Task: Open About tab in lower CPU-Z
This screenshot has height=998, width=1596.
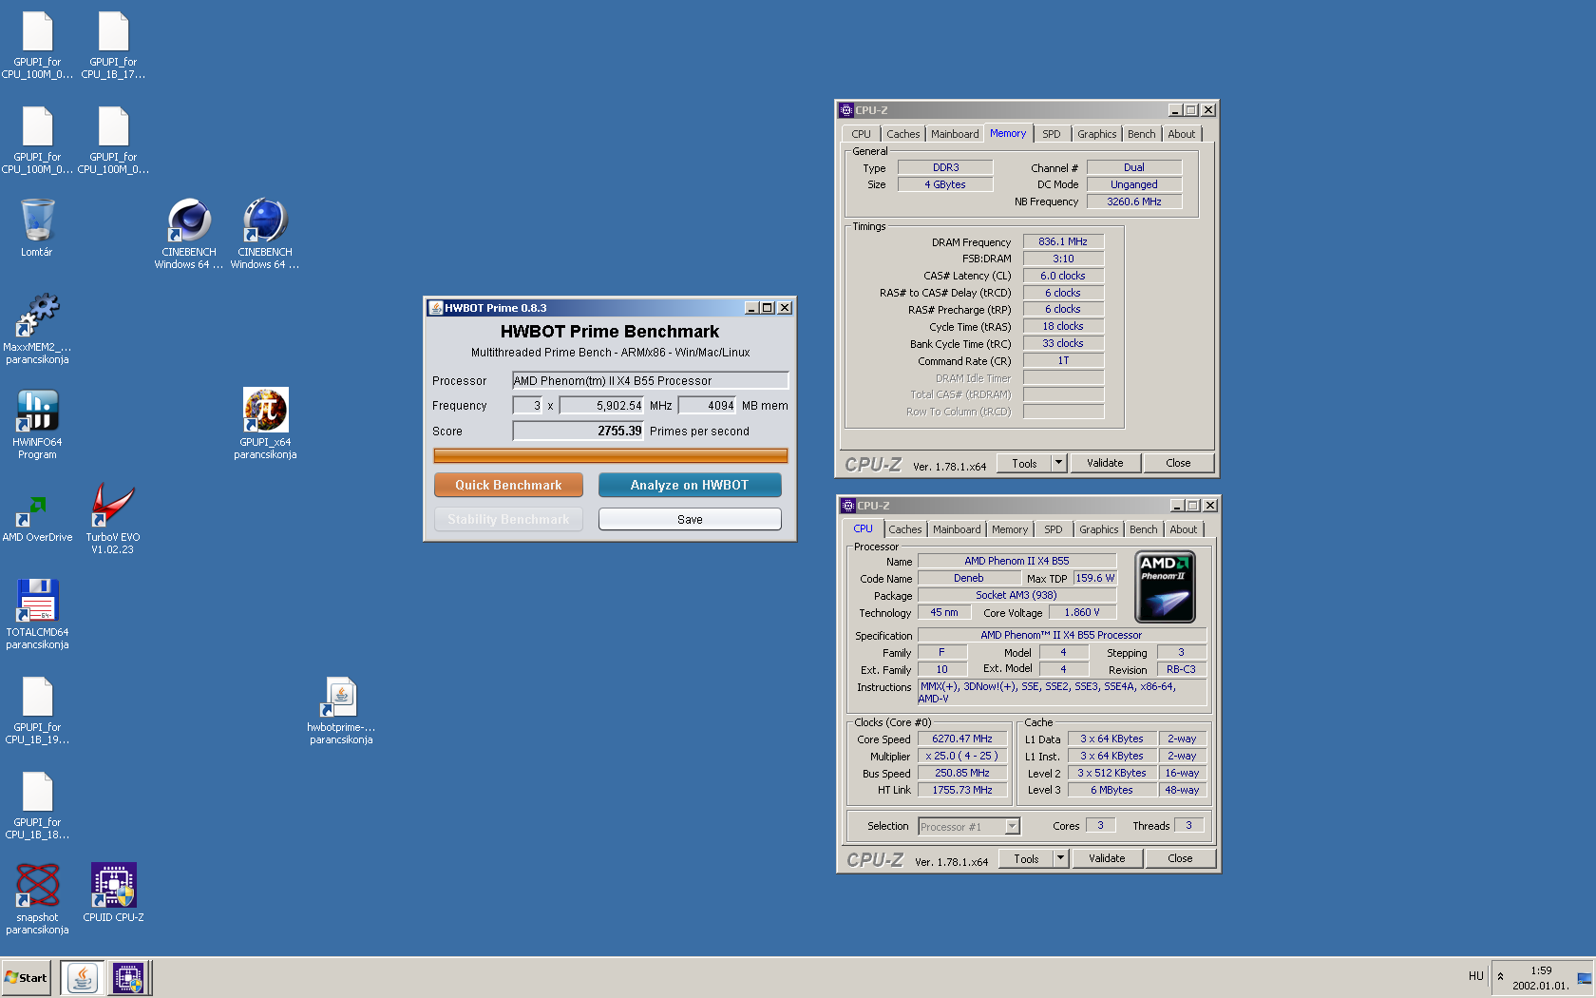Action: (1183, 529)
